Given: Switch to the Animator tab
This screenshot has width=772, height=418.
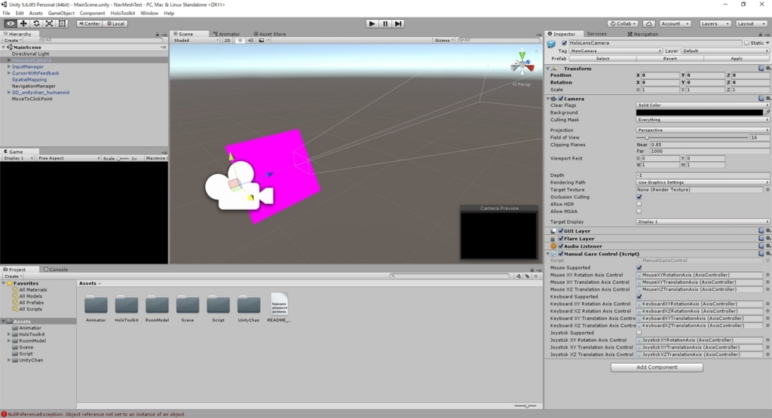Looking at the screenshot, I should pyautogui.click(x=226, y=34).
